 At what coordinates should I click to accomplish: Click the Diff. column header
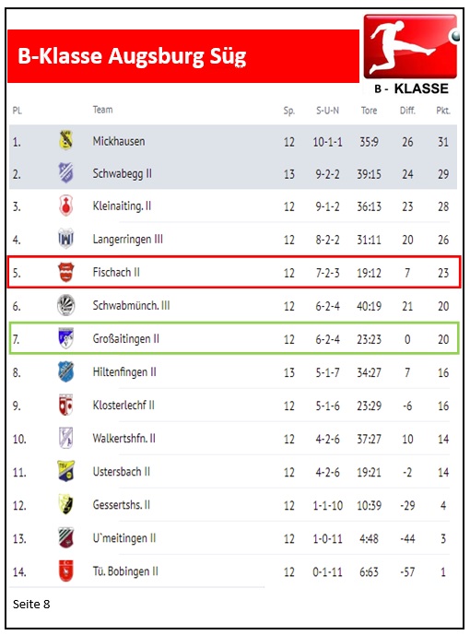tap(407, 111)
